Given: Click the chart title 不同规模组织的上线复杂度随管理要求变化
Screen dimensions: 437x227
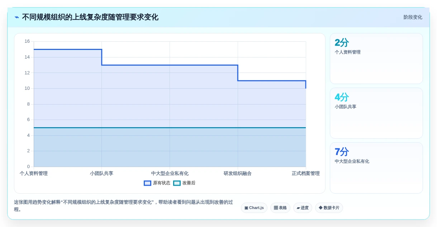Looking at the screenshot, I should (90, 17).
